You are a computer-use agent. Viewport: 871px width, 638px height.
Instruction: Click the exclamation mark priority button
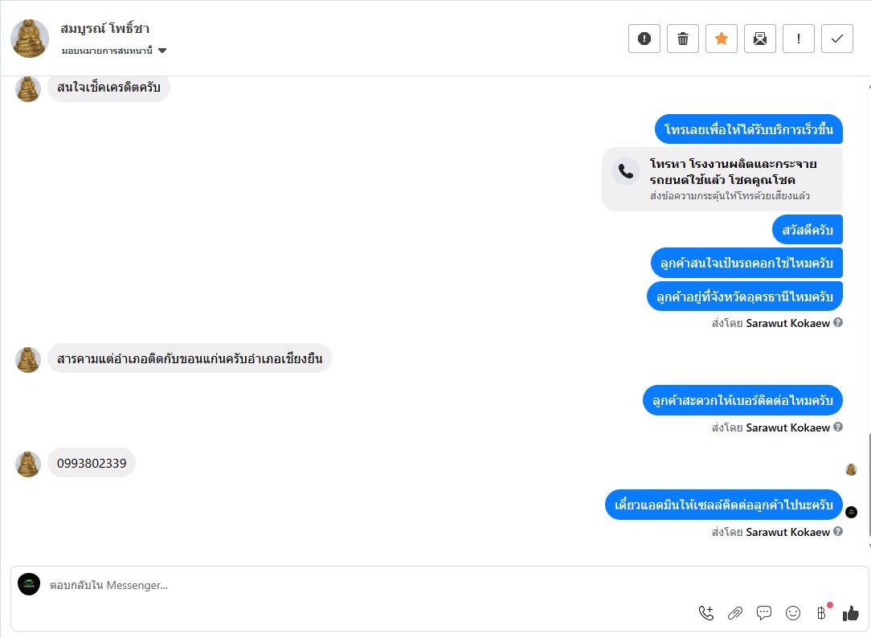click(x=799, y=39)
